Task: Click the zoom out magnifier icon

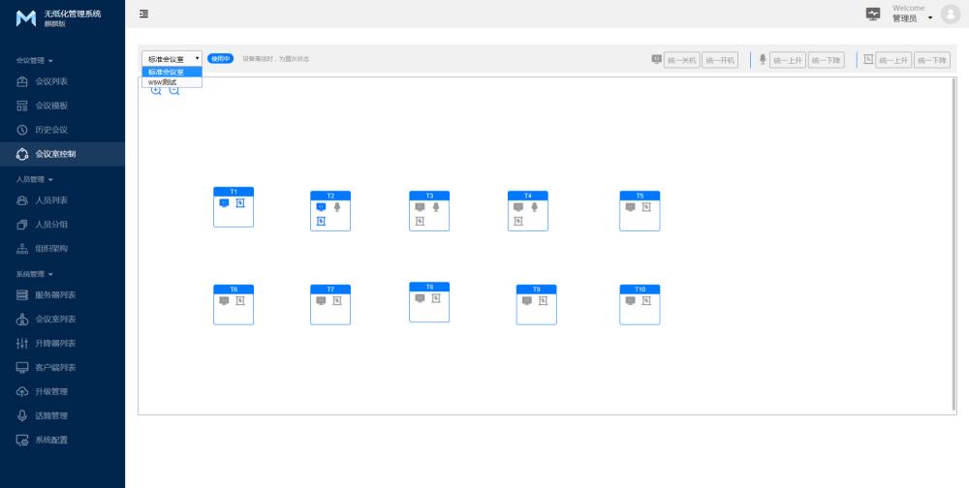Action: pos(174,91)
